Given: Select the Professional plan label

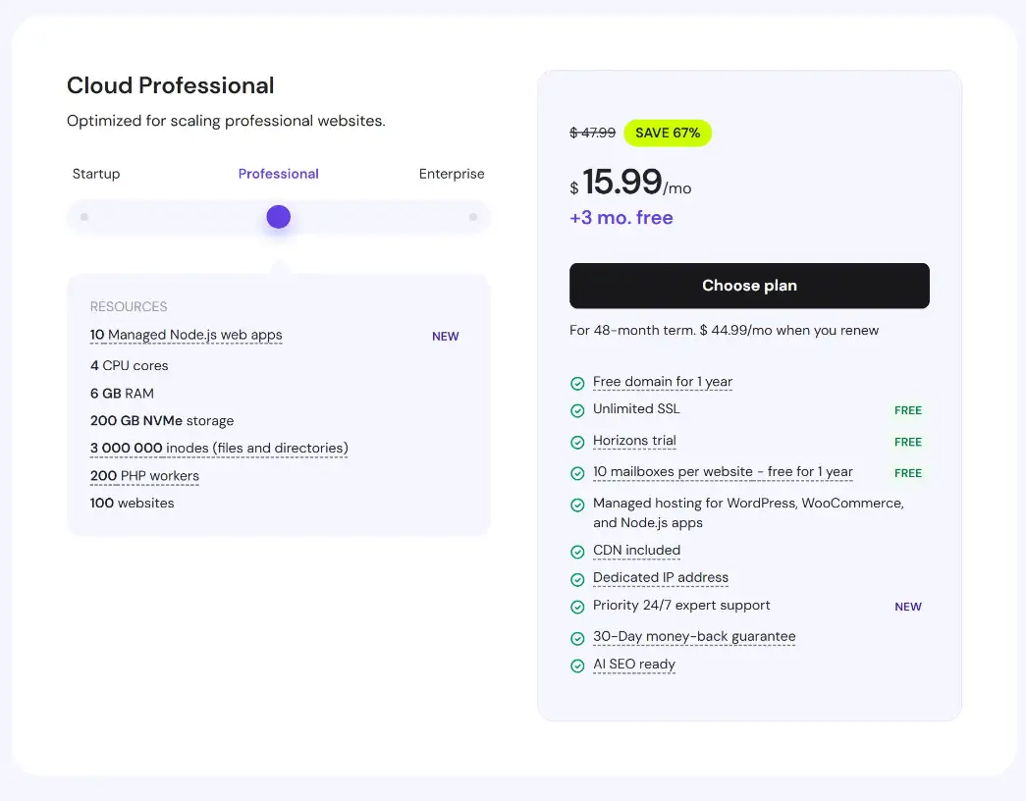Looking at the screenshot, I should pos(278,174).
